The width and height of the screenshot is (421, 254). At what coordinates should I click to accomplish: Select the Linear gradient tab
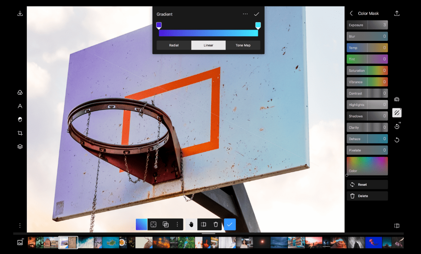tap(208, 45)
